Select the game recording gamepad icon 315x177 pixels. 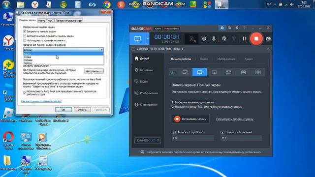click(x=243, y=72)
